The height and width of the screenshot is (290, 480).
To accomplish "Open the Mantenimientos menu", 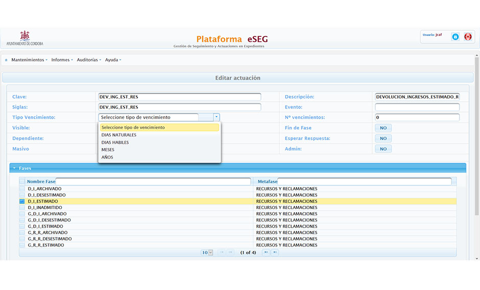I will click(x=29, y=60).
